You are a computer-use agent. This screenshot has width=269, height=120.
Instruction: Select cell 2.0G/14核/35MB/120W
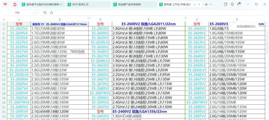coord(237,93)
